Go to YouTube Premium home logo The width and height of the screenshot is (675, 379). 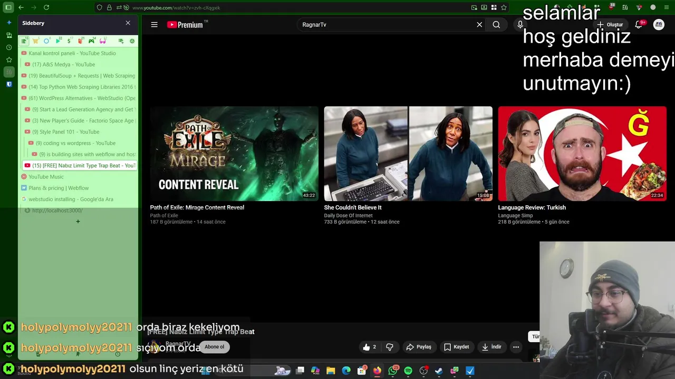click(186, 25)
